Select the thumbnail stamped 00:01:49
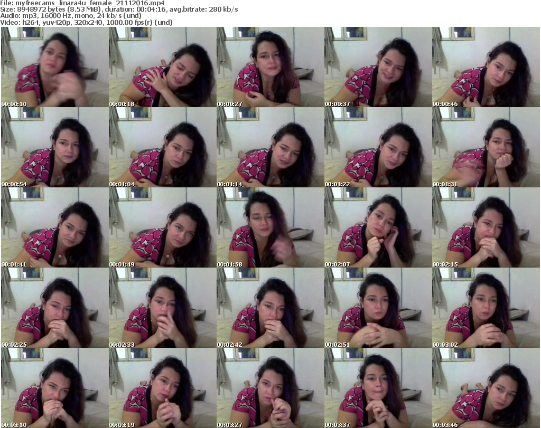Viewport: 541px width, 428px height. (x=163, y=227)
